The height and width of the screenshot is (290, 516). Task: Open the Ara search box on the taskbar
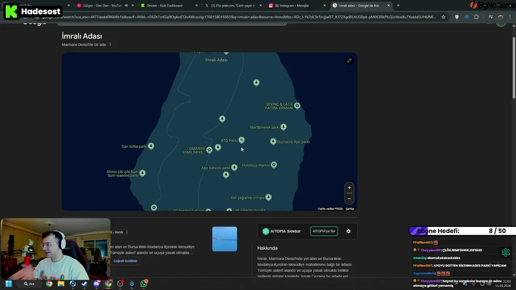pos(29,284)
